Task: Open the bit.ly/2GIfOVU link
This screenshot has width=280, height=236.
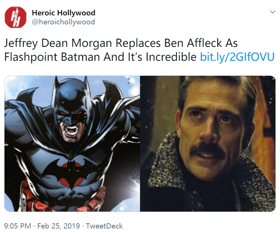Action: [x=237, y=57]
